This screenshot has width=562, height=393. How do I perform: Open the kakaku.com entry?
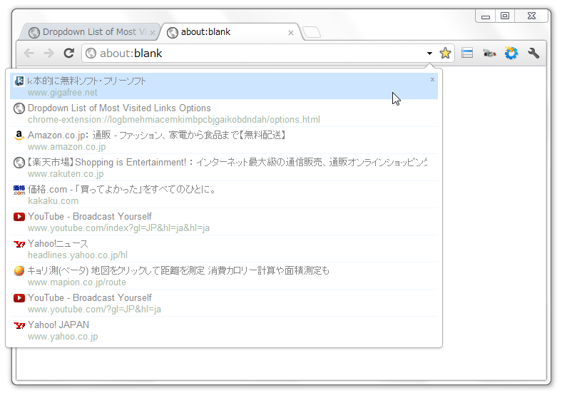pyautogui.click(x=224, y=195)
